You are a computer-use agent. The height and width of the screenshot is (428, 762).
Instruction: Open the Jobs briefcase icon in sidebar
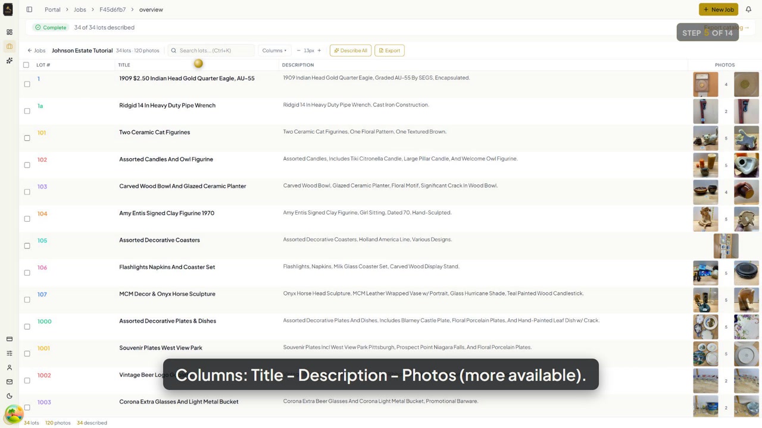[x=9, y=46]
